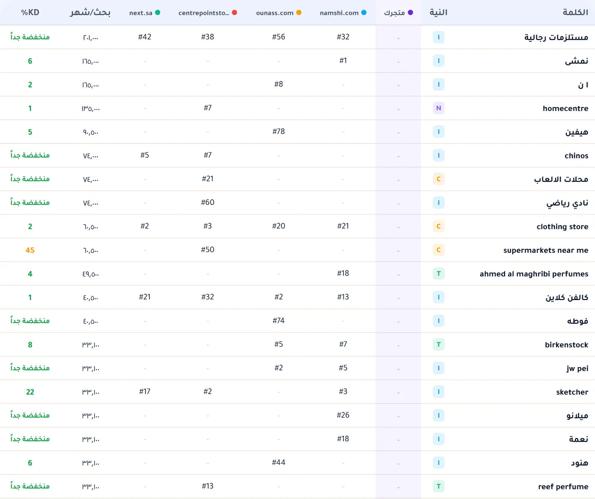Click the #78 ounass rank for هيفين
Screen dimensions: 595x499
pos(279,132)
